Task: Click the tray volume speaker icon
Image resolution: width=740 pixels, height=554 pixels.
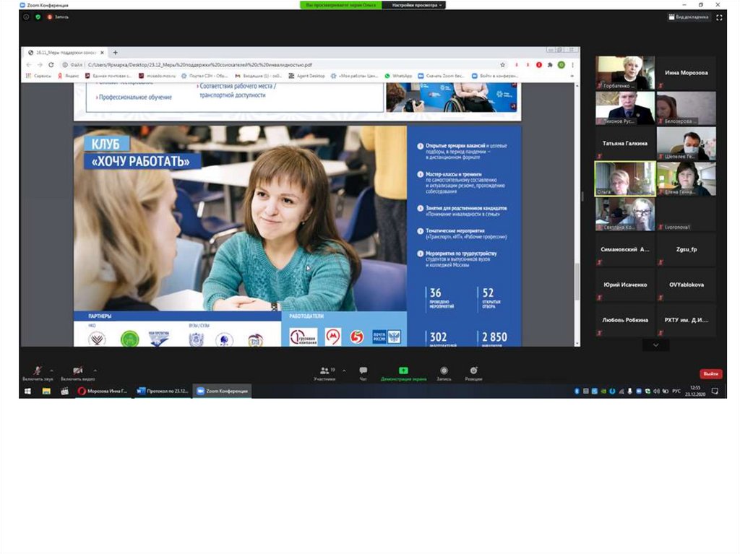Action: [656, 391]
